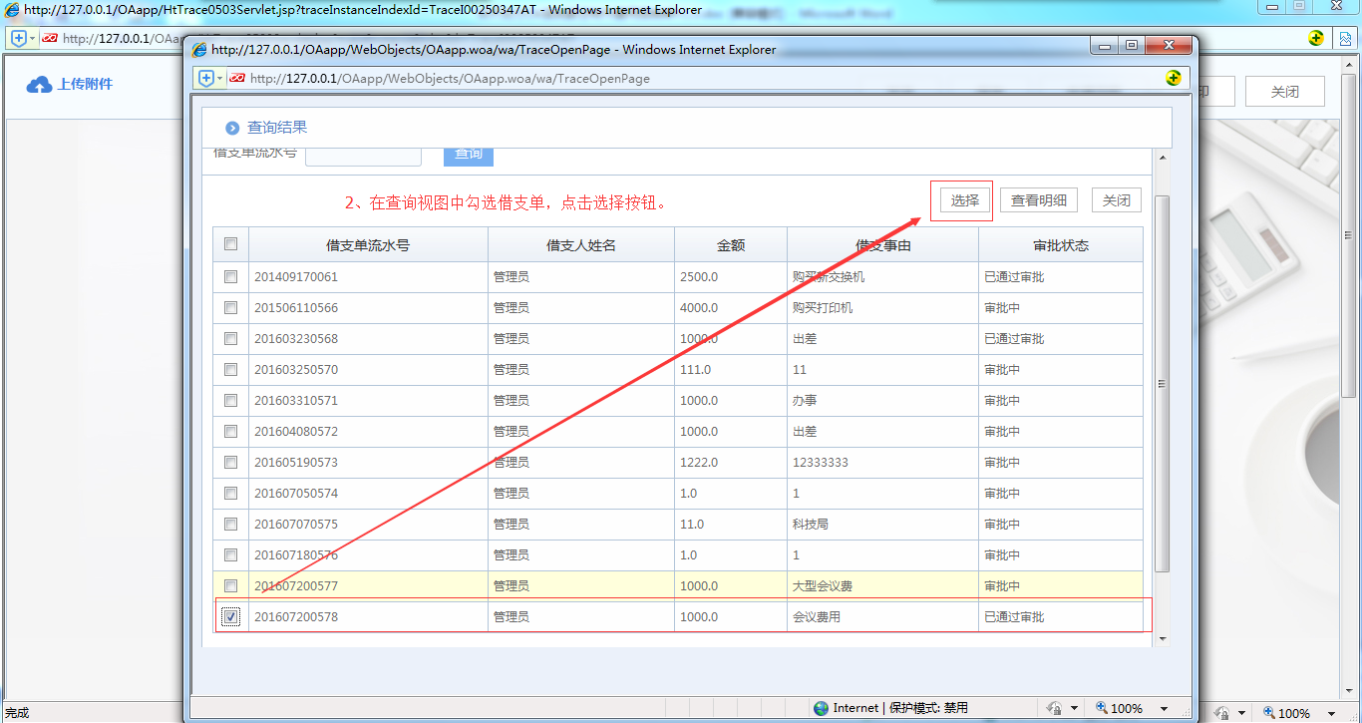Open privacy dropdown arrow in background window status bar

pos(1243,713)
